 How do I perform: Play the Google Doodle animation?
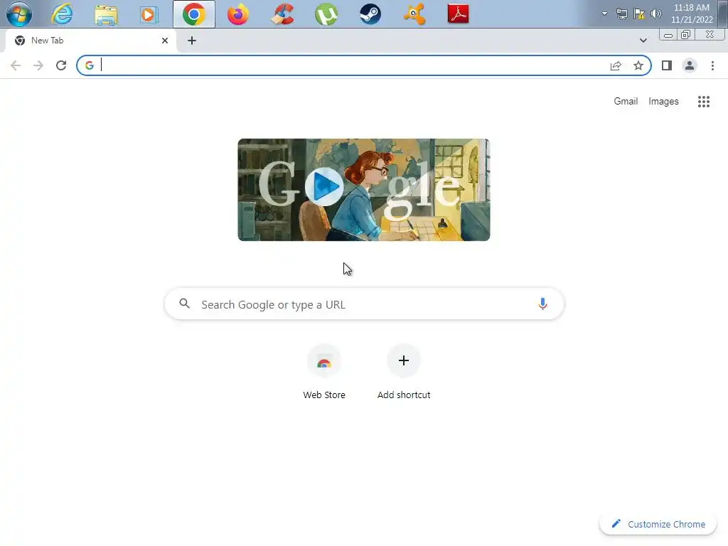pos(324,187)
